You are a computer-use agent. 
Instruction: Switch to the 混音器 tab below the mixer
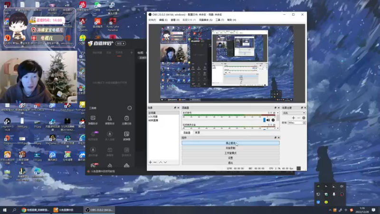point(187,133)
